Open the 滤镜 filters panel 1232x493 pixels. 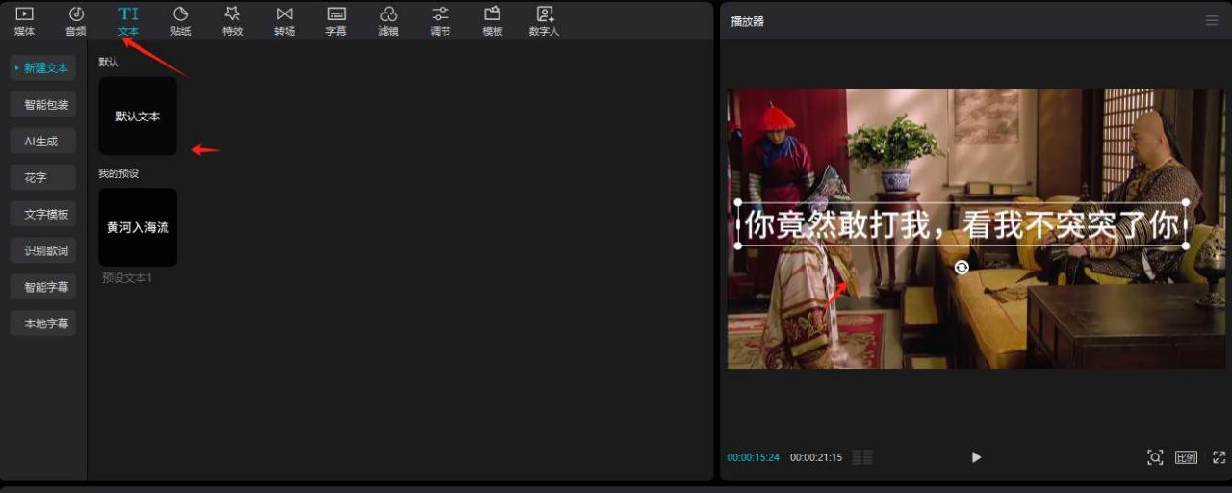click(x=388, y=20)
